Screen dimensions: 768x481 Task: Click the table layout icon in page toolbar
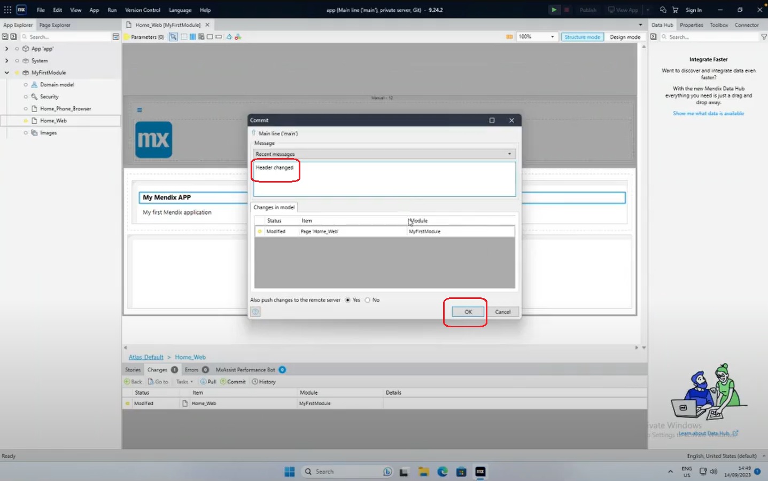pyautogui.click(x=201, y=37)
